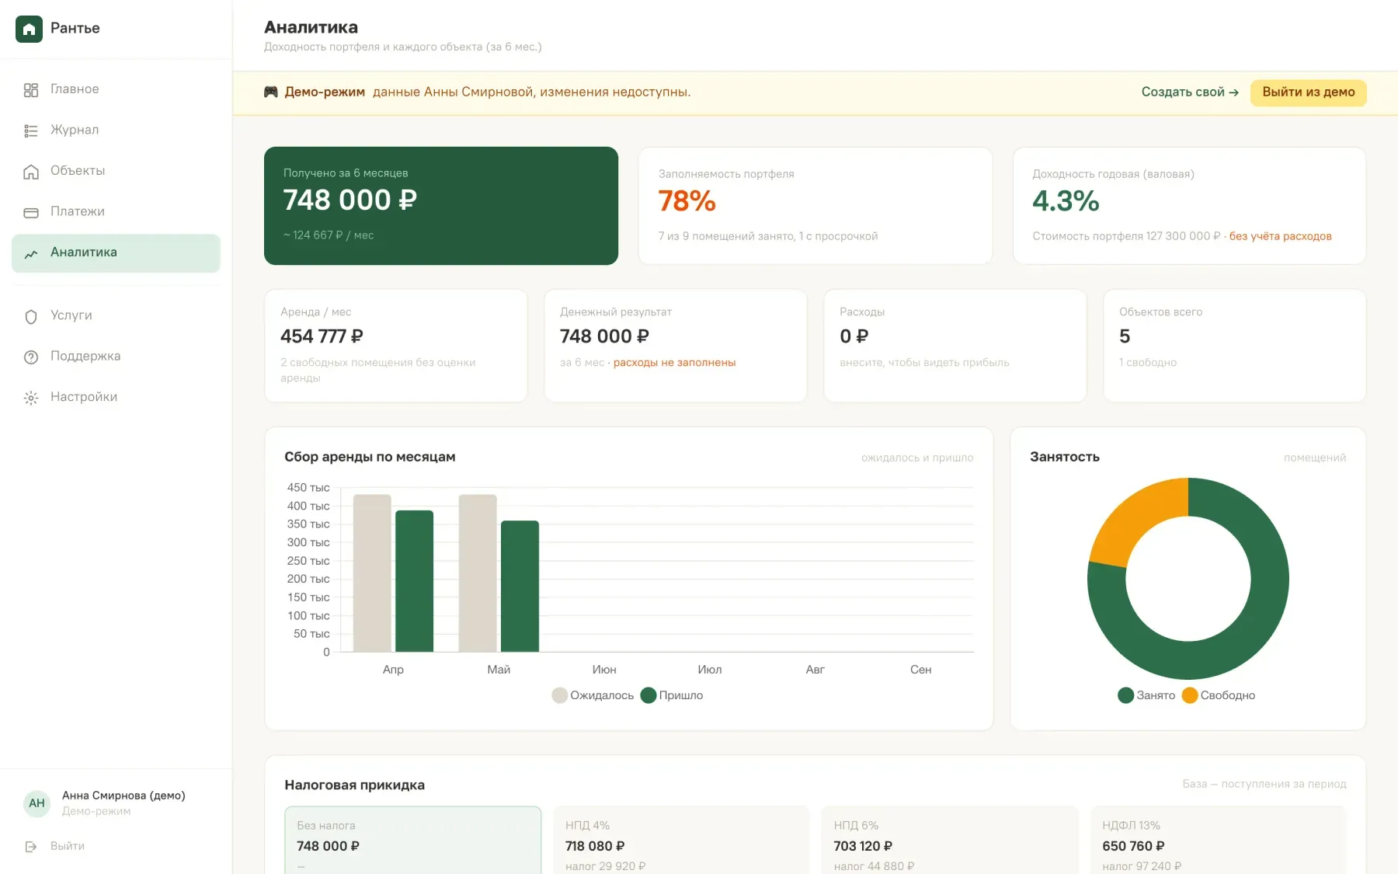Toggle the Свободно legend item in donut
Image resolution: width=1398 pixels, height=874 pixels.
(1219, 695)
